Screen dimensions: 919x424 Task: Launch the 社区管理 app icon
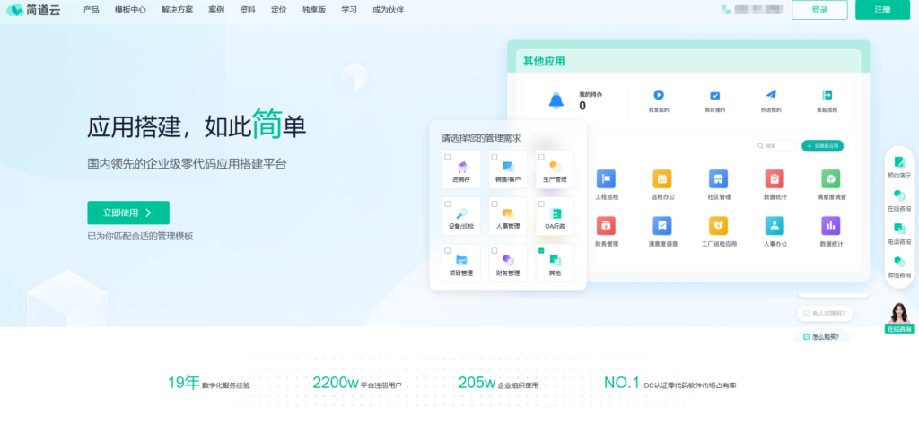pyautogui.click(x=718, y=177)
